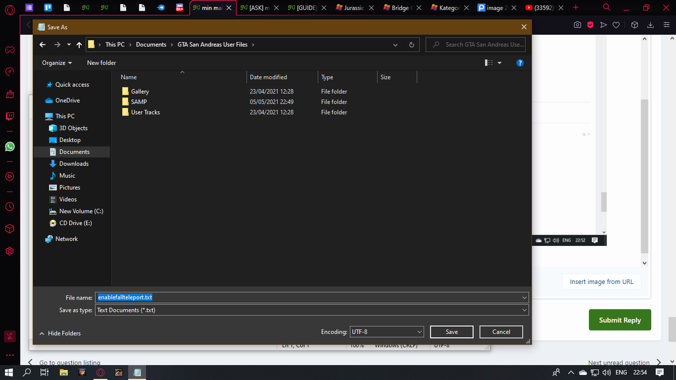The height and width of the screenshot is (380, 676).
Task: Switch to the [GUIDE] browser tab
Action: coord(307,8)
